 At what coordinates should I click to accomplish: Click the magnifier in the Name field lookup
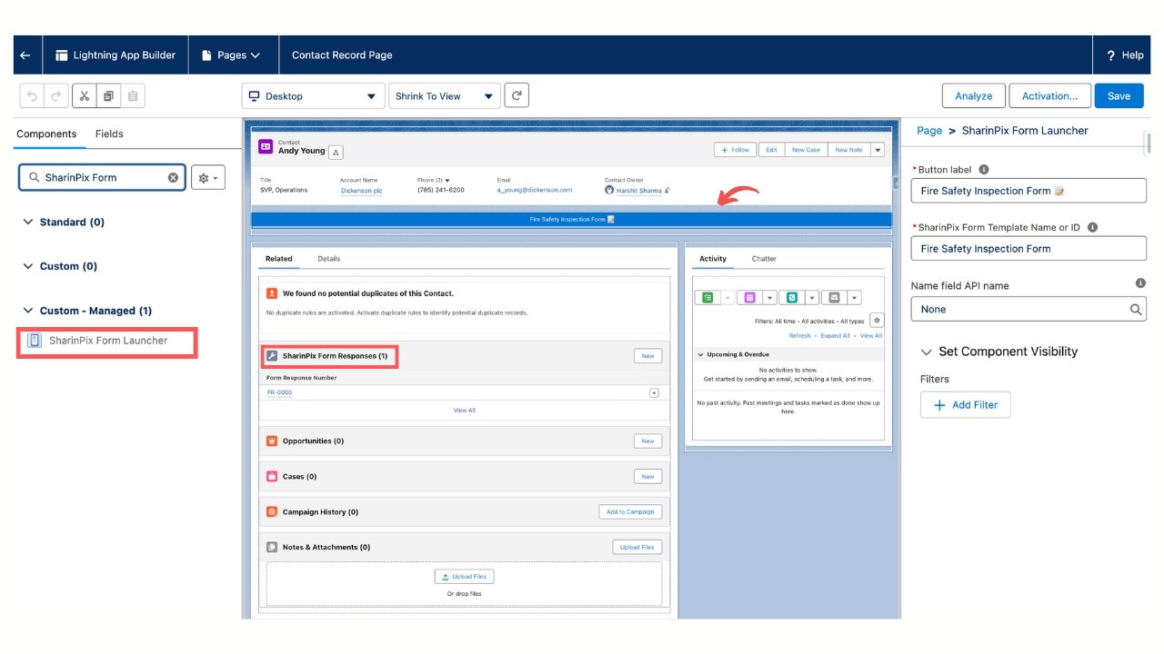(1136, 309)
